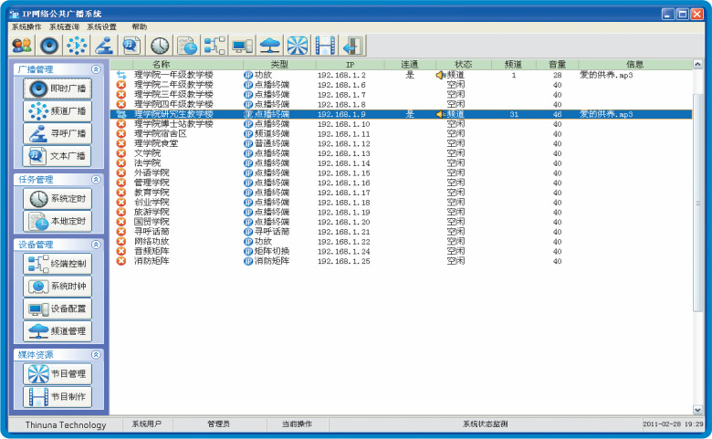712x439 pixels.
Task: Click the paging microphone icon in the top toolbar
Action: point(104,45)
